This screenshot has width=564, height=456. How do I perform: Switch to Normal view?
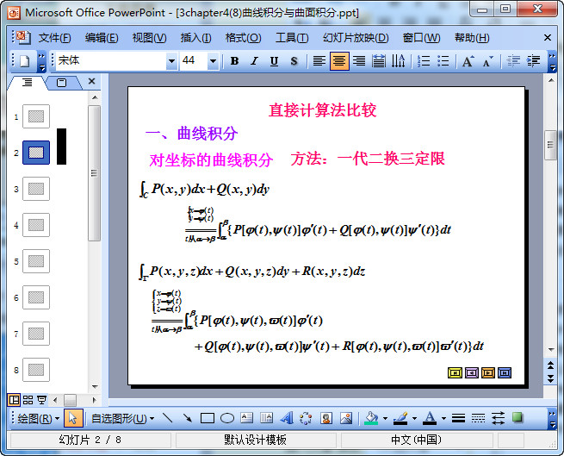click(x=14, y=400)
